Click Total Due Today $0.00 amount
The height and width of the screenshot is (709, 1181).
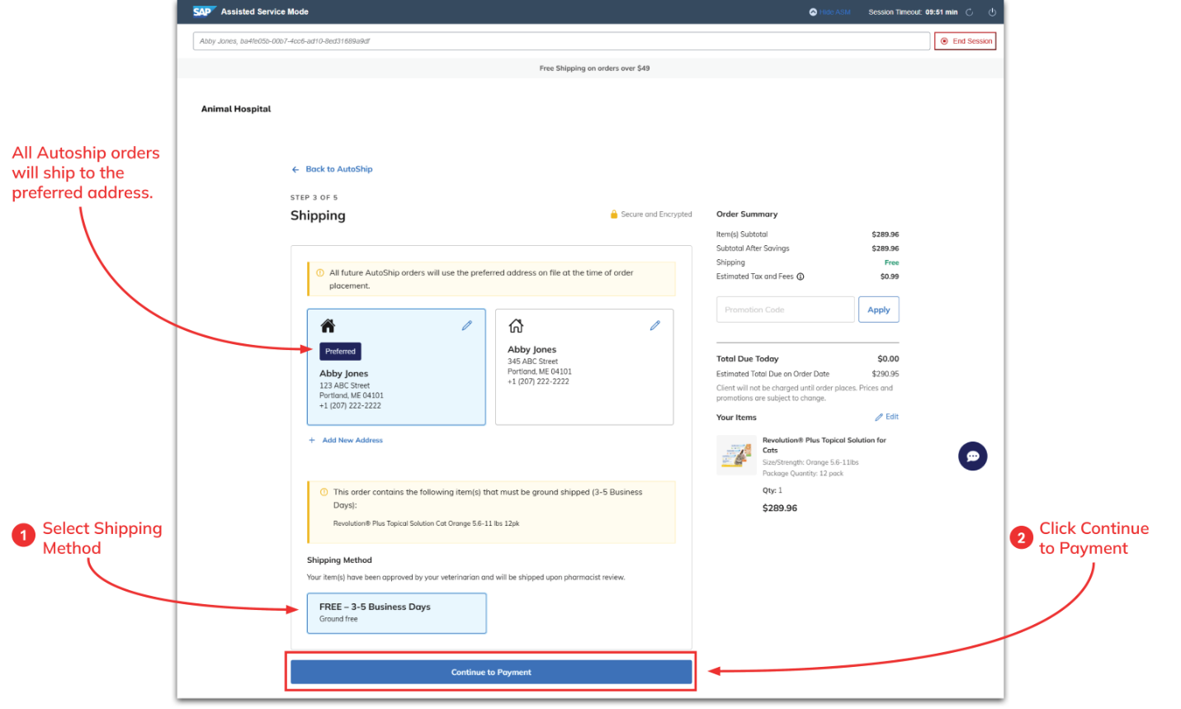(x=888, y=359)
